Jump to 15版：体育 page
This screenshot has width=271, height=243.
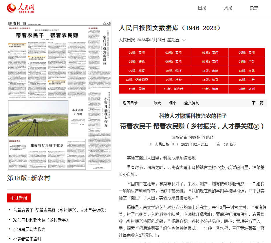pyautogui.click(x=210, y=80)
